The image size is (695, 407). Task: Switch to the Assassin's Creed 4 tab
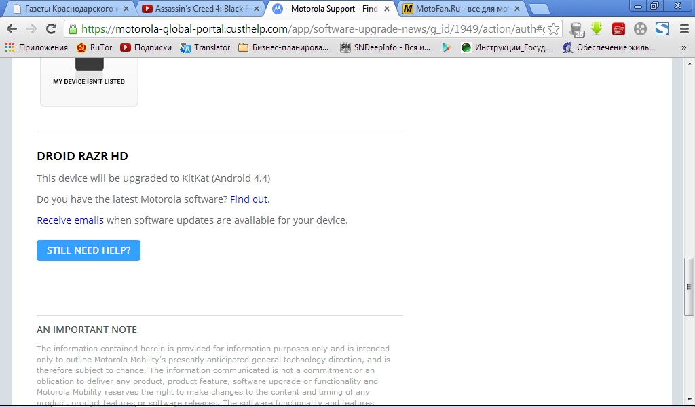tap(200, 8)
